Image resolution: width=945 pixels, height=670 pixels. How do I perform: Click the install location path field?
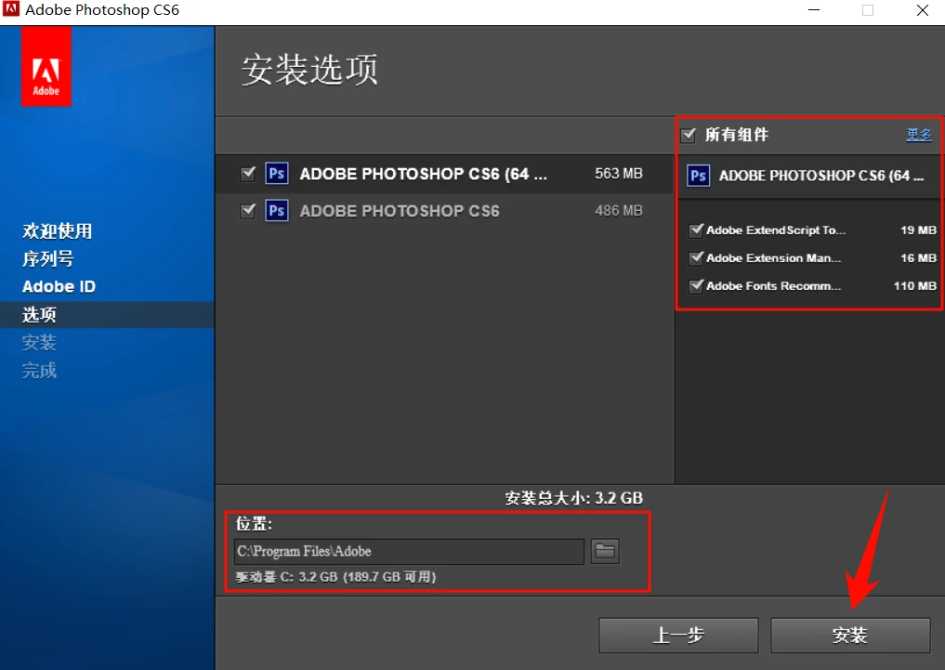tap(409, 551)
